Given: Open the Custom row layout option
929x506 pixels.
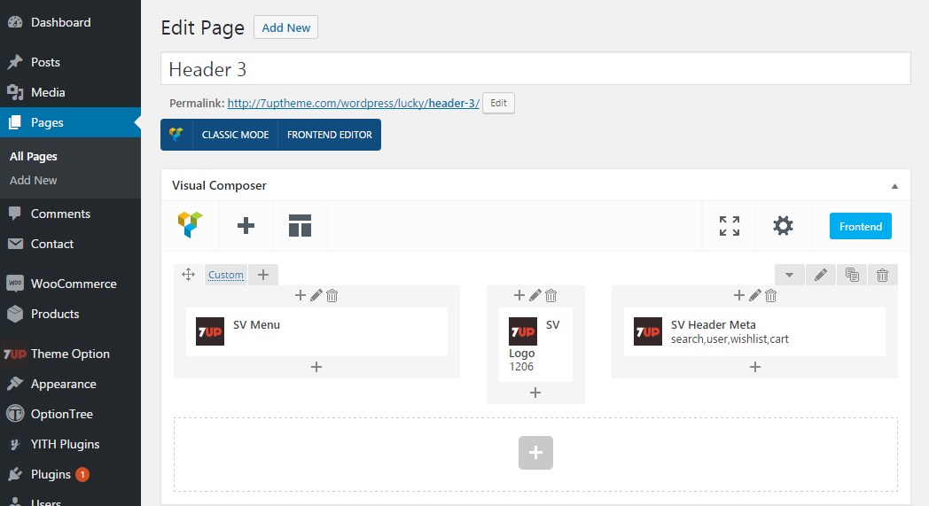Looking at the screenshot, I should coord(225,275).
